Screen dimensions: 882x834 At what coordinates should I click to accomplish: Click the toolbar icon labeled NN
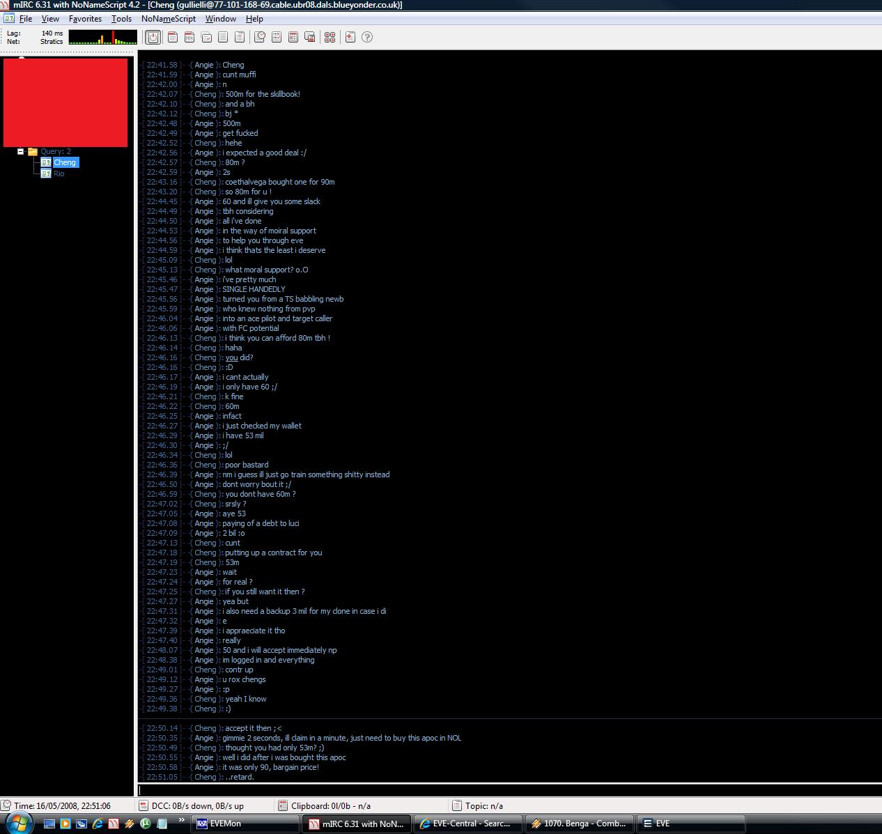pyautogui.click(x=189, y=37)
